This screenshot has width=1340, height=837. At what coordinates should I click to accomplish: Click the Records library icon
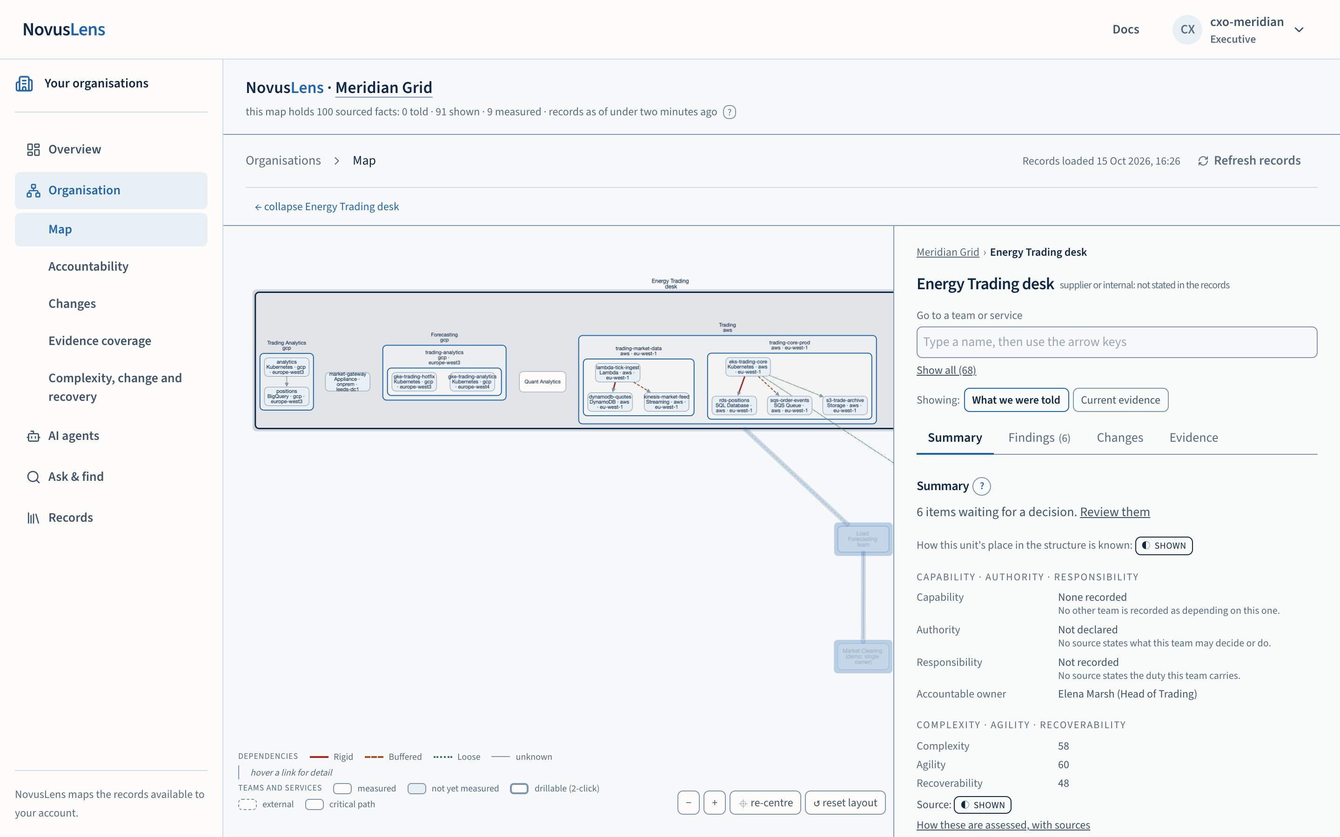tap(33, 518)
